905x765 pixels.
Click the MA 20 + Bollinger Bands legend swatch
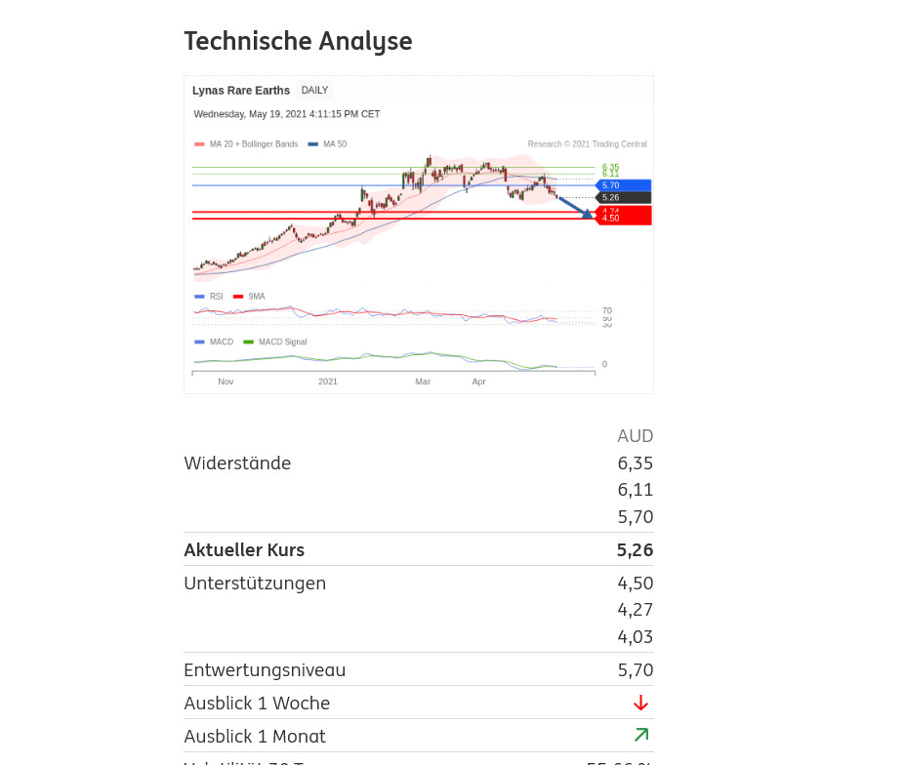[x=199, y=144]
